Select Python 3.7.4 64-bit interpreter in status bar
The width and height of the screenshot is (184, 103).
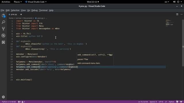click(9, 102)
